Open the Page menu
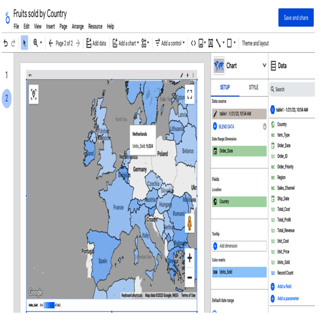Viewport: 323px width, 315px height. click(x=63, y=26)
